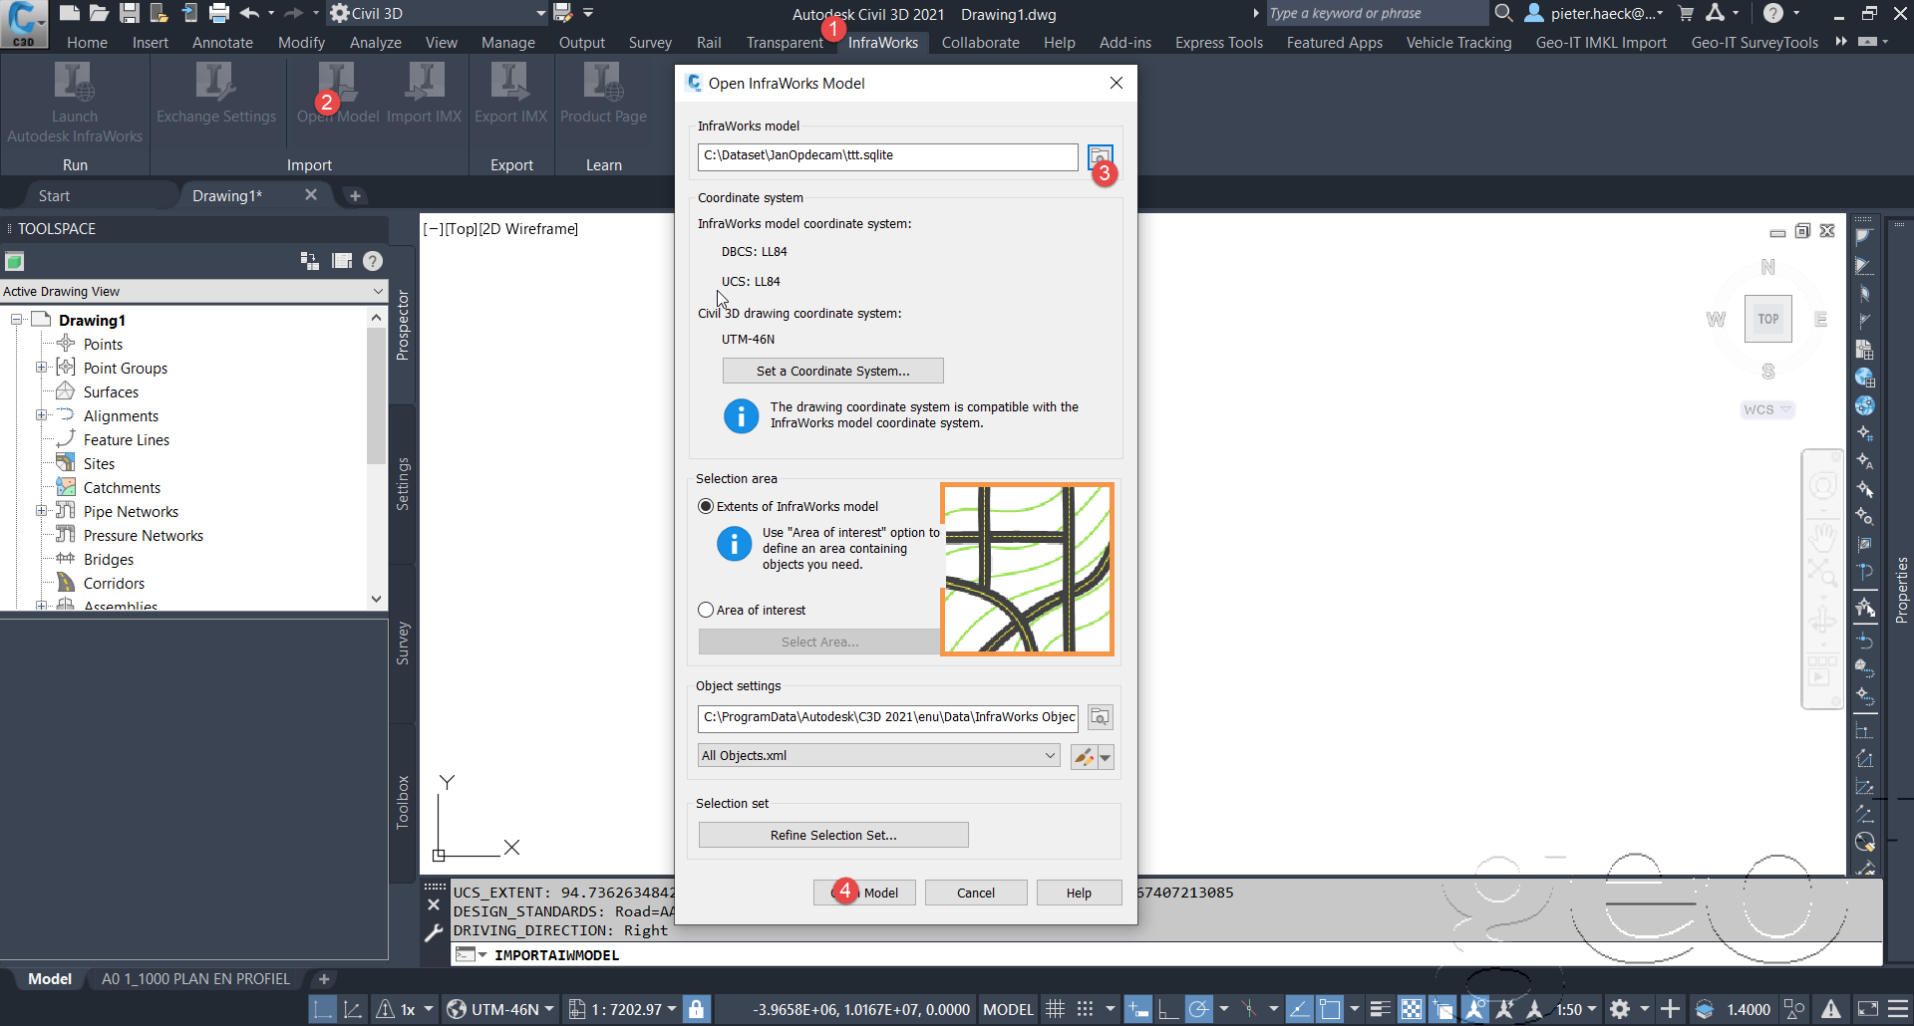Click Import IMX ribbon icon
The width and height of the screenshot is (1914, 1026).
[425, 95]
